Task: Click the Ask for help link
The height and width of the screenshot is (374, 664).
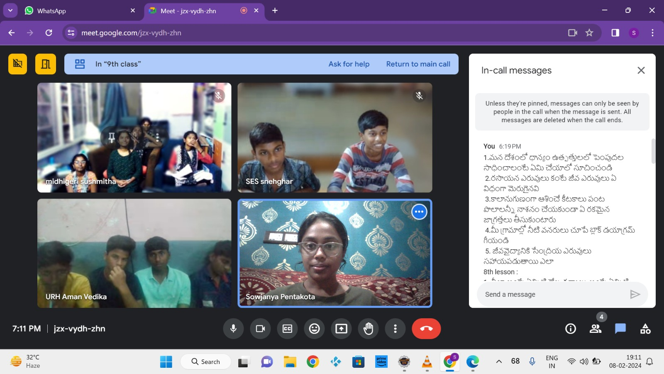Action: [349, 64]
